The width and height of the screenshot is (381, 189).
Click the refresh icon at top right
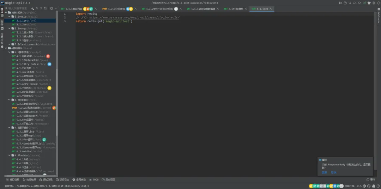pyautogui.click(x=378, y=3)
